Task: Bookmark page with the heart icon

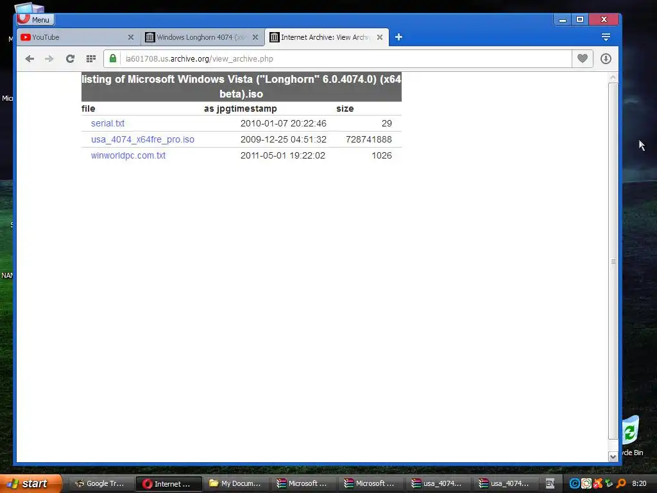Action: [583, 58]
